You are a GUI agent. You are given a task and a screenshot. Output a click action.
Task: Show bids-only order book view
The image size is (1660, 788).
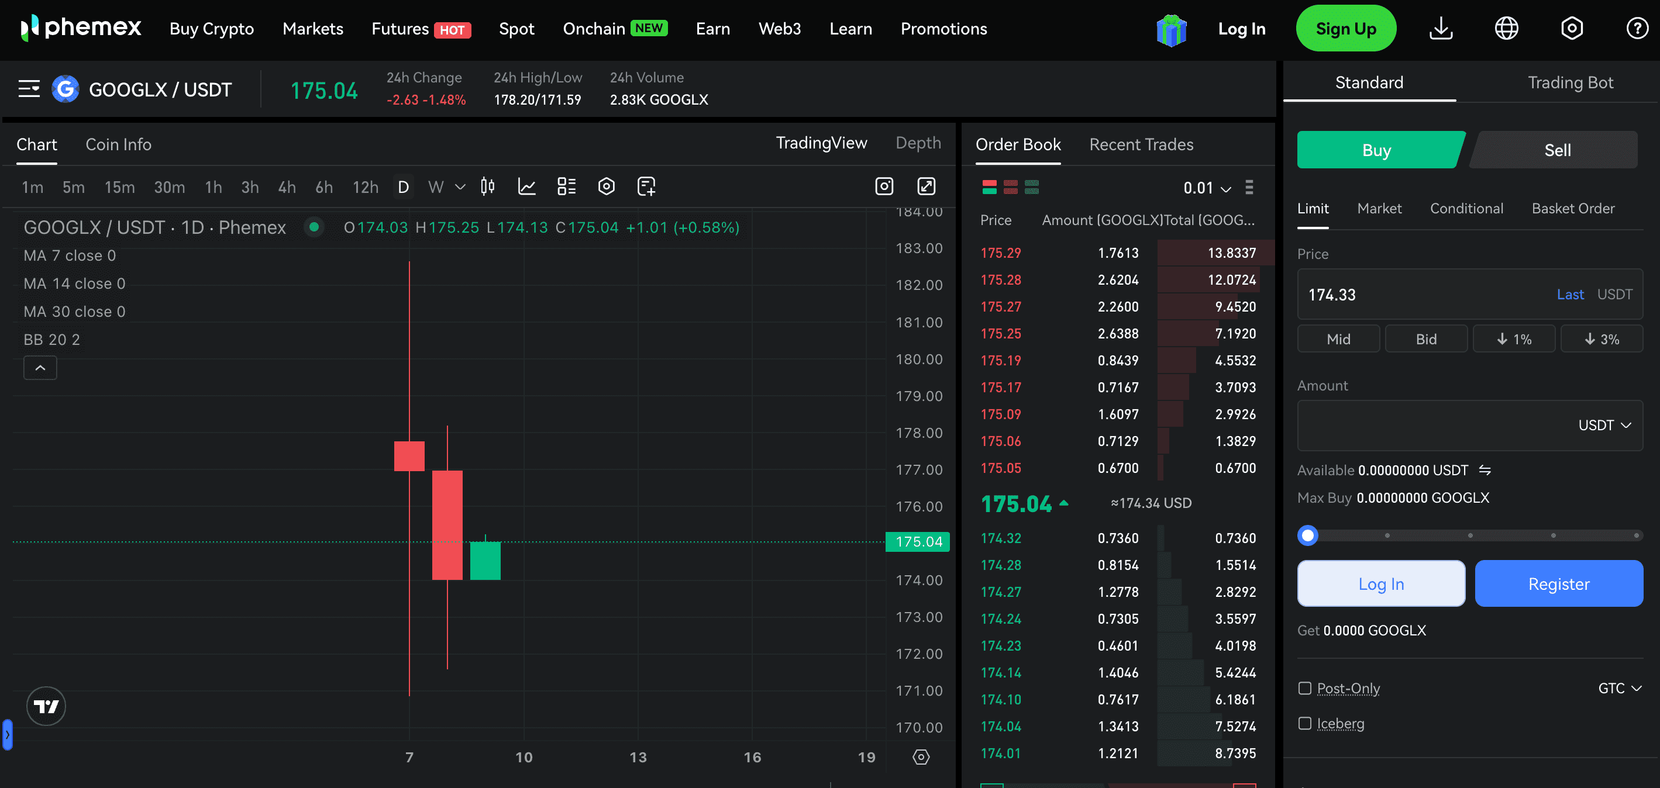point(1032,187)
